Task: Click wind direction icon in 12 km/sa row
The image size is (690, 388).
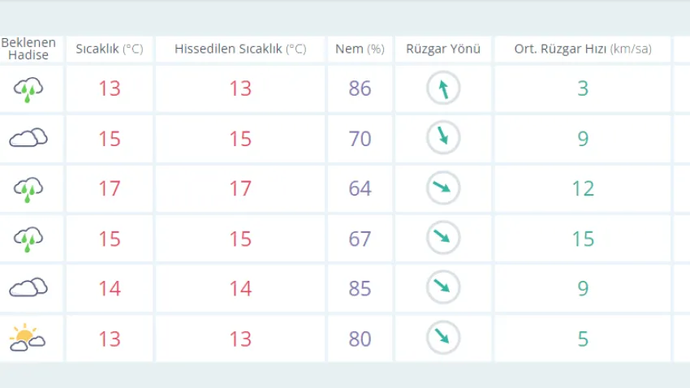Action: [x=443, y=188]
